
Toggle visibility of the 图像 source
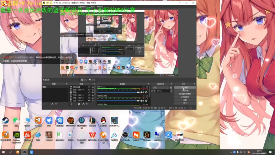pos(89,92)
